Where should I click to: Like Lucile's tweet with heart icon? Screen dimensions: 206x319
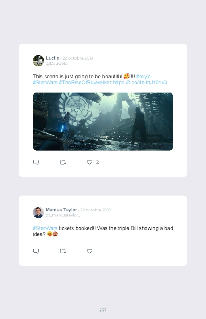[90, 162]
